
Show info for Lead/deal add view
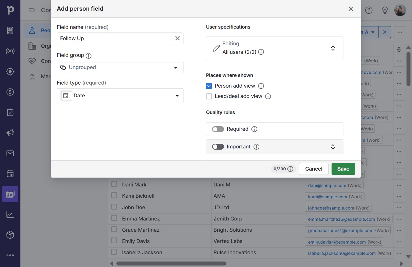[268, 96]
